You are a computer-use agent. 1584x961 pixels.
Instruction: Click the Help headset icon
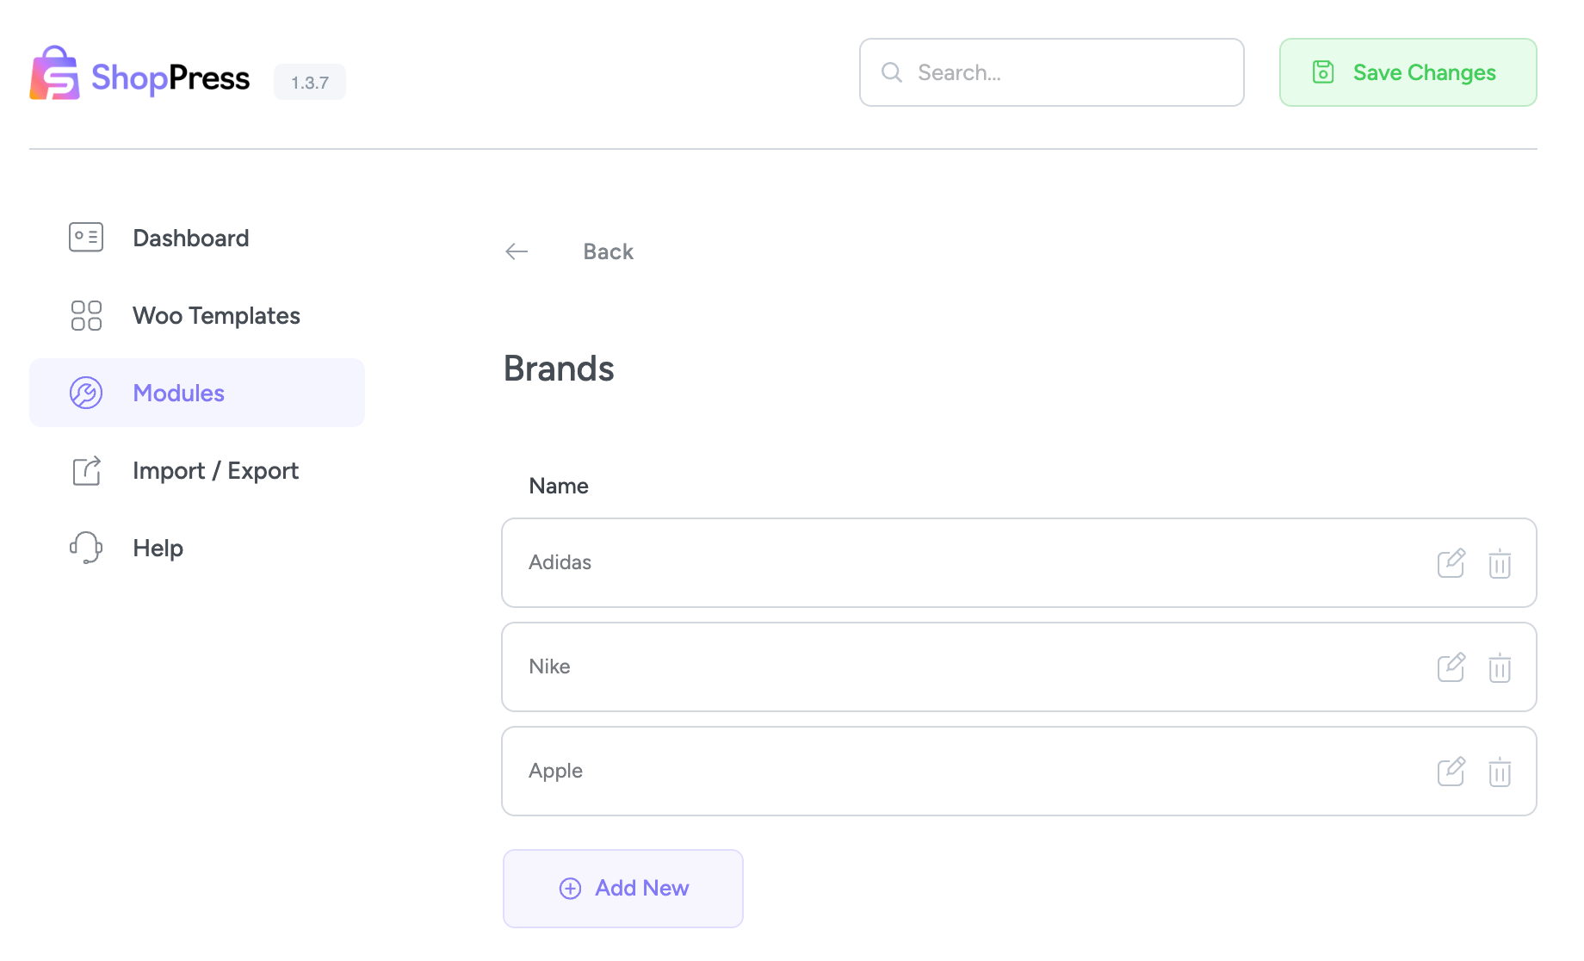pos(84,547)
